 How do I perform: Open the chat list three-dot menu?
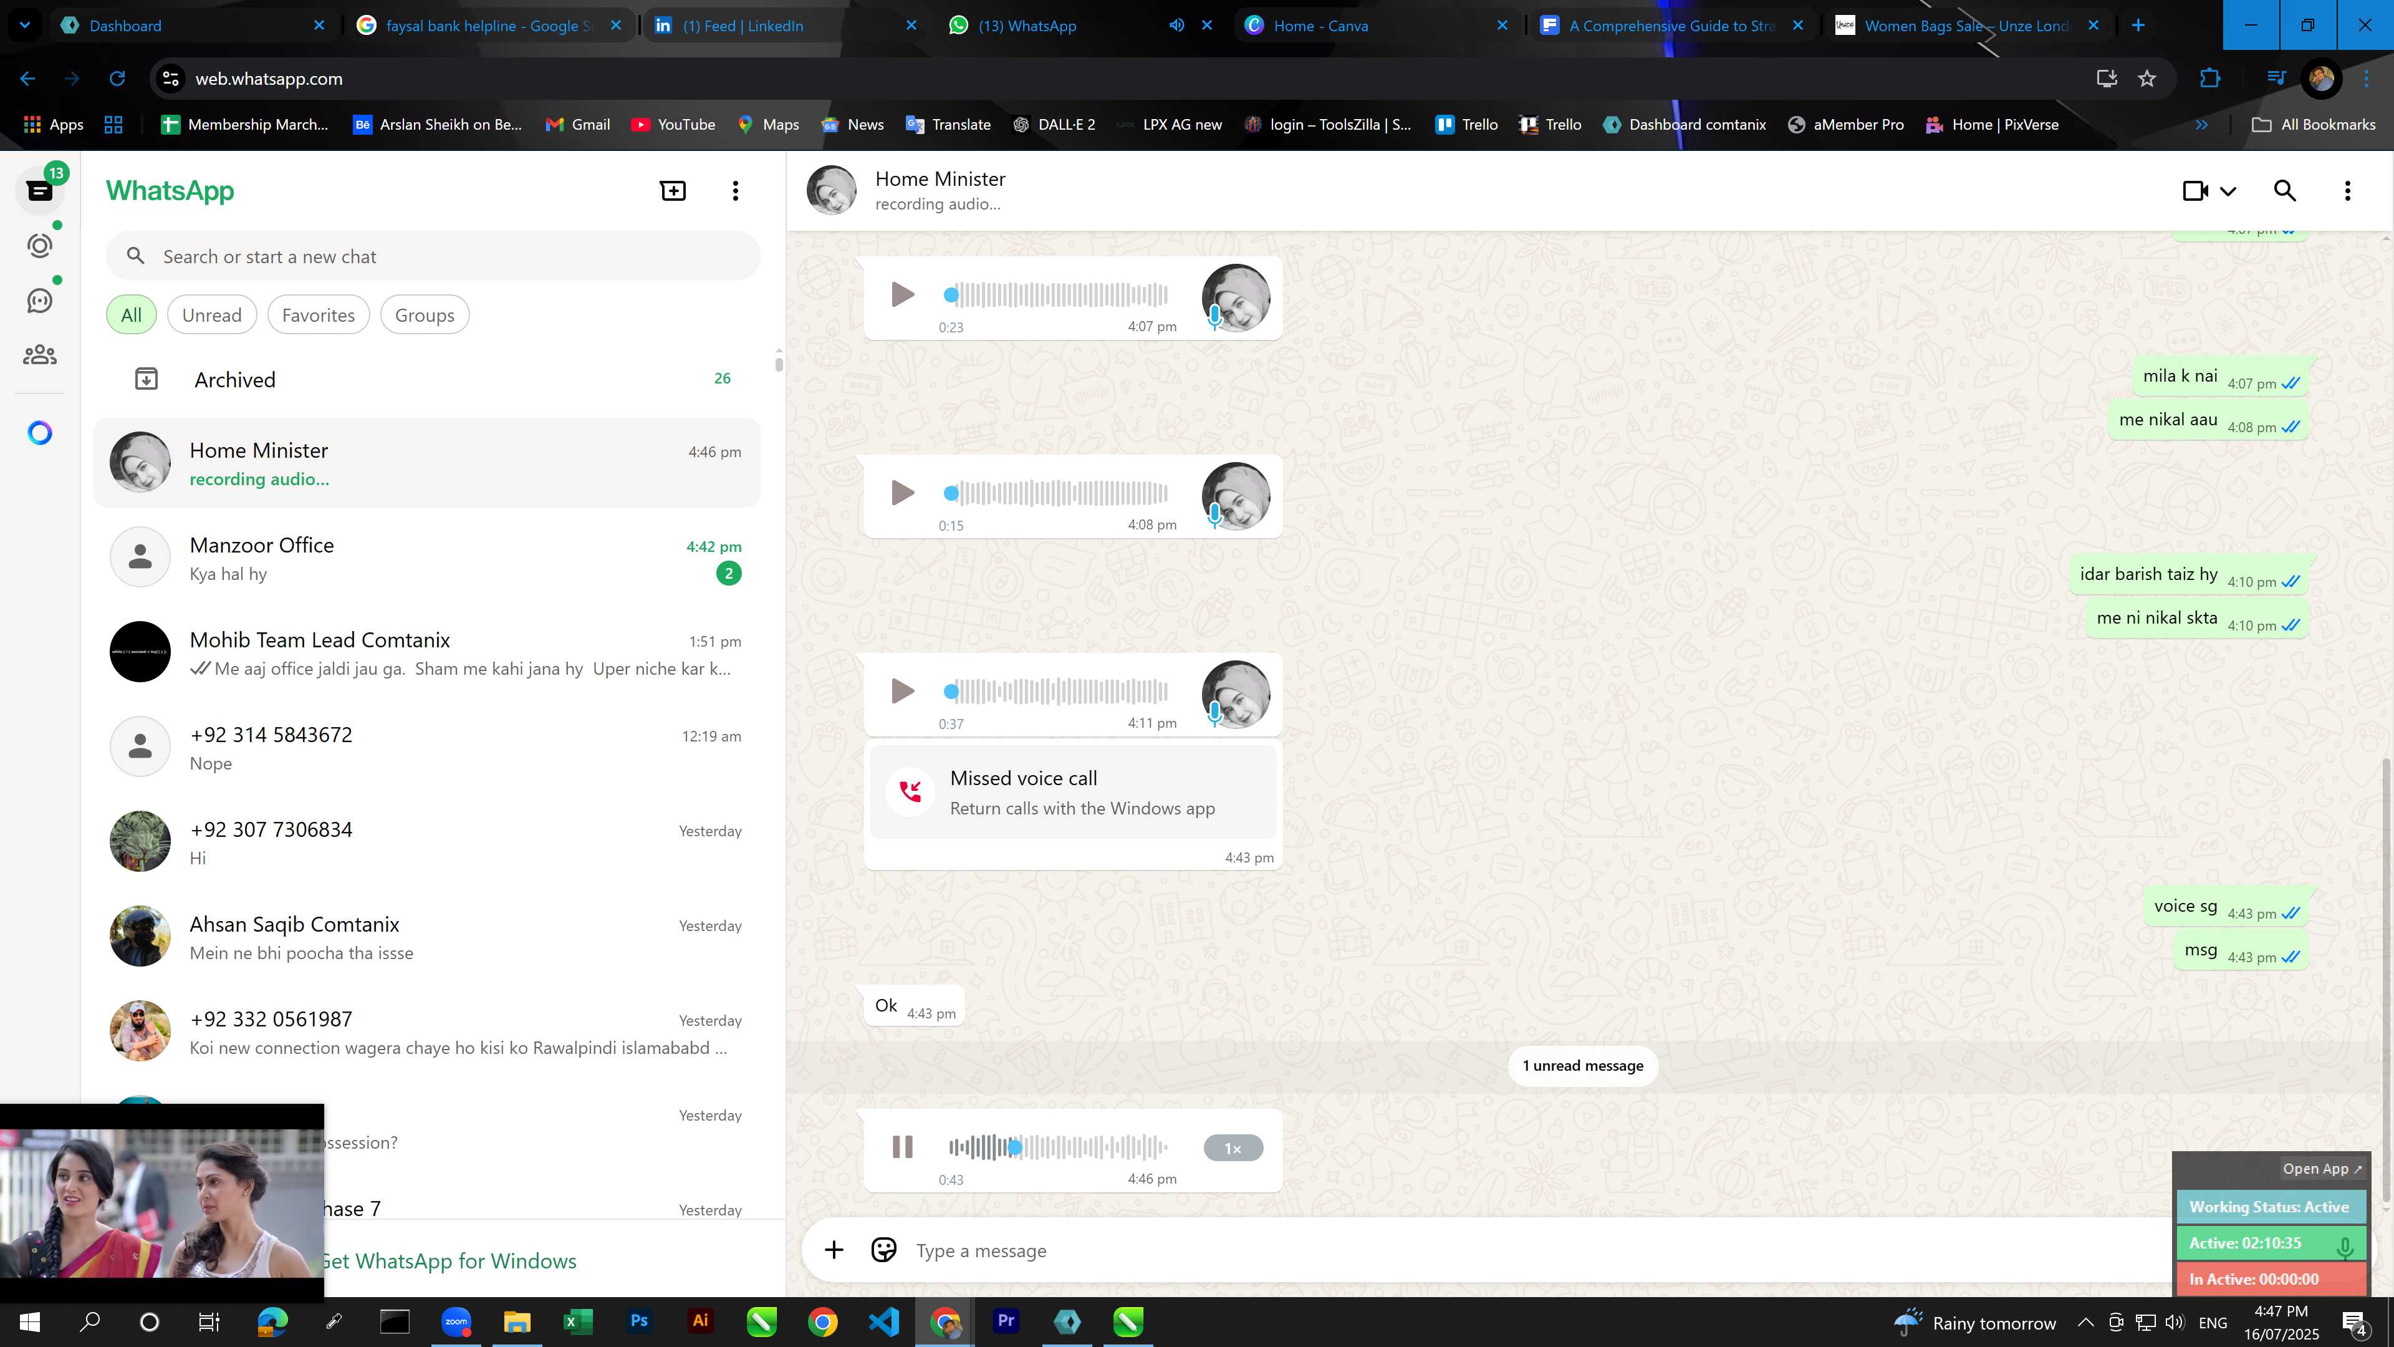[735, 191]
